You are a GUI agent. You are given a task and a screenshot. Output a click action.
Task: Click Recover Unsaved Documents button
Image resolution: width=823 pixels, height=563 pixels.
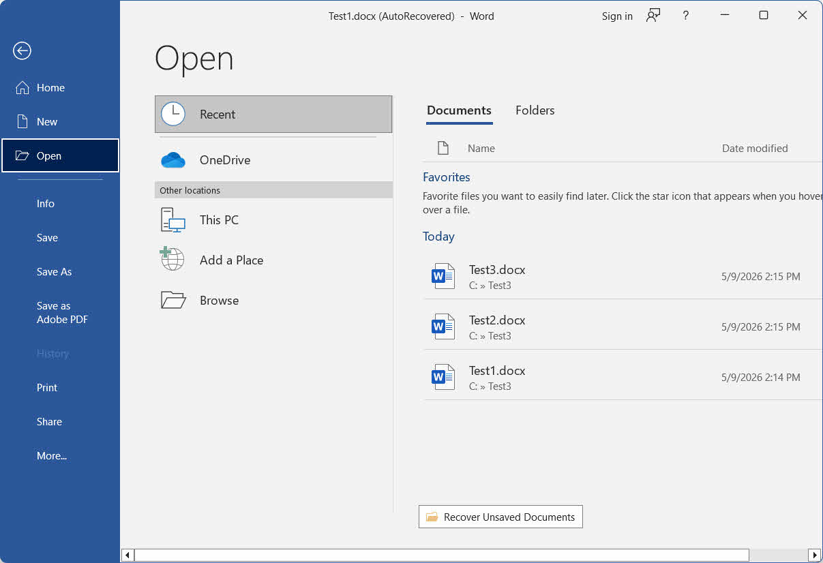[x=500, y=517]
